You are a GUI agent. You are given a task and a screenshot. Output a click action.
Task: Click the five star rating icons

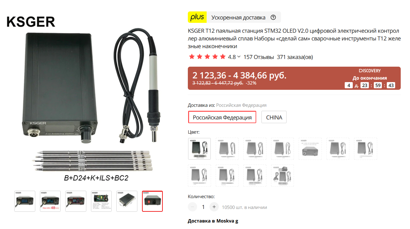(x=207, y=57)
